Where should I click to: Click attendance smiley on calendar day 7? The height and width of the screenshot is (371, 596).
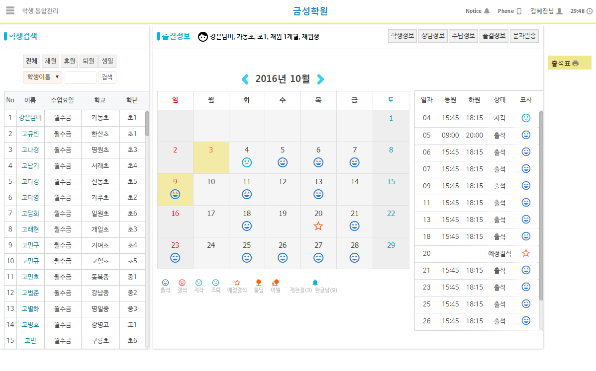point(354,162)
